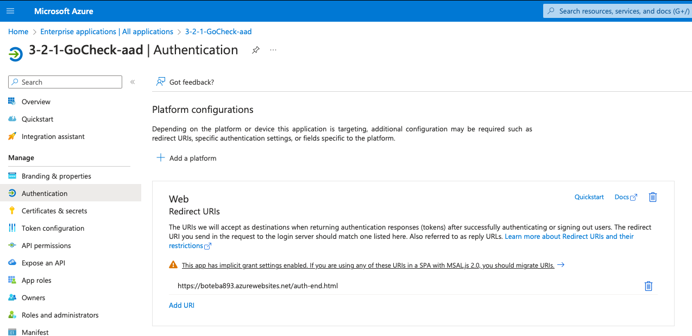Open Learn more about Redirect URIs link
Screen dimensions: 692x336
(401, 241)
